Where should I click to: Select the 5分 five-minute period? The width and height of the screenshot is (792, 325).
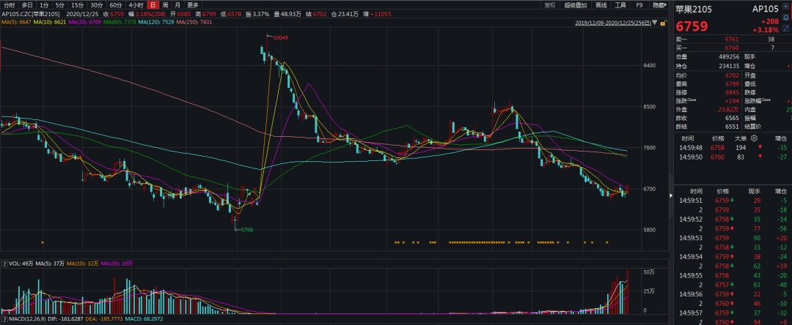point(60,5)
